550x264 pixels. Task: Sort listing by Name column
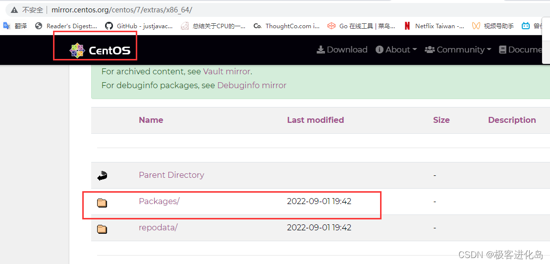pyautogui.click(x=151, y=120)
